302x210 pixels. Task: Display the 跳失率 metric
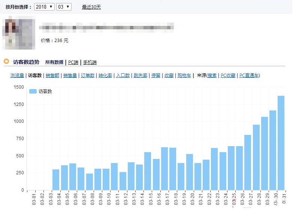point(141,76)
